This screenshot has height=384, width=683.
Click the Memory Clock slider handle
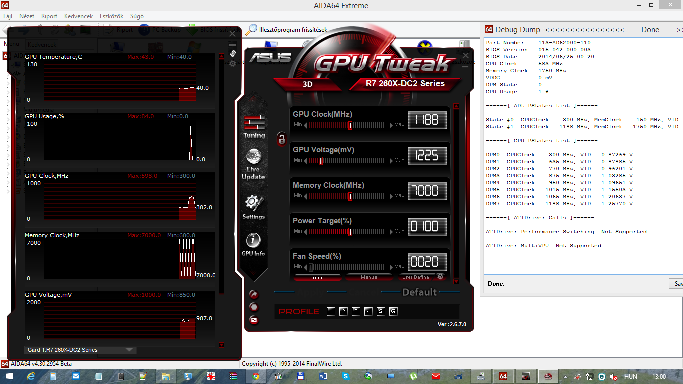(x=351, y=196)
